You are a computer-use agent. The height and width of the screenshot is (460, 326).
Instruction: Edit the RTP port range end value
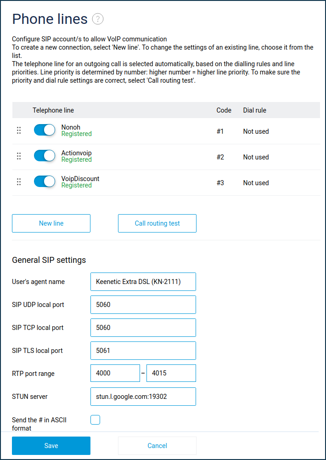[171, 373]
